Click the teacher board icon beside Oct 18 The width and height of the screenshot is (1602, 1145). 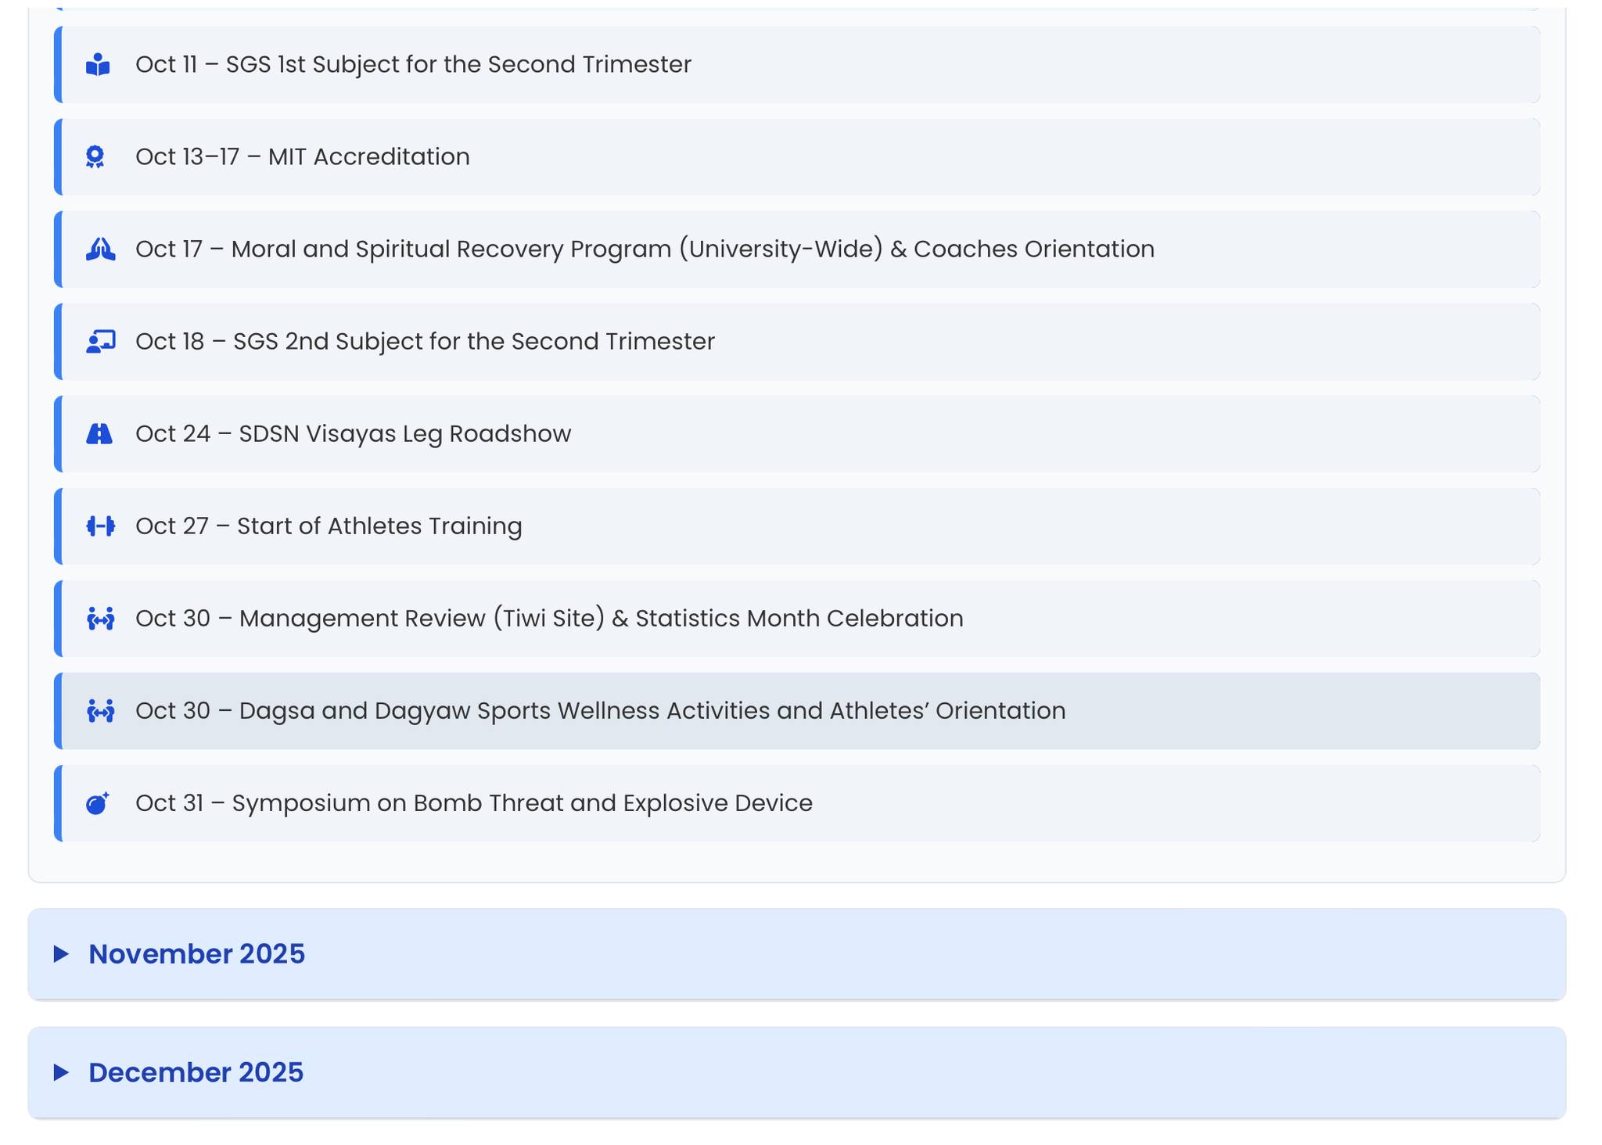[x=100, y=342]
